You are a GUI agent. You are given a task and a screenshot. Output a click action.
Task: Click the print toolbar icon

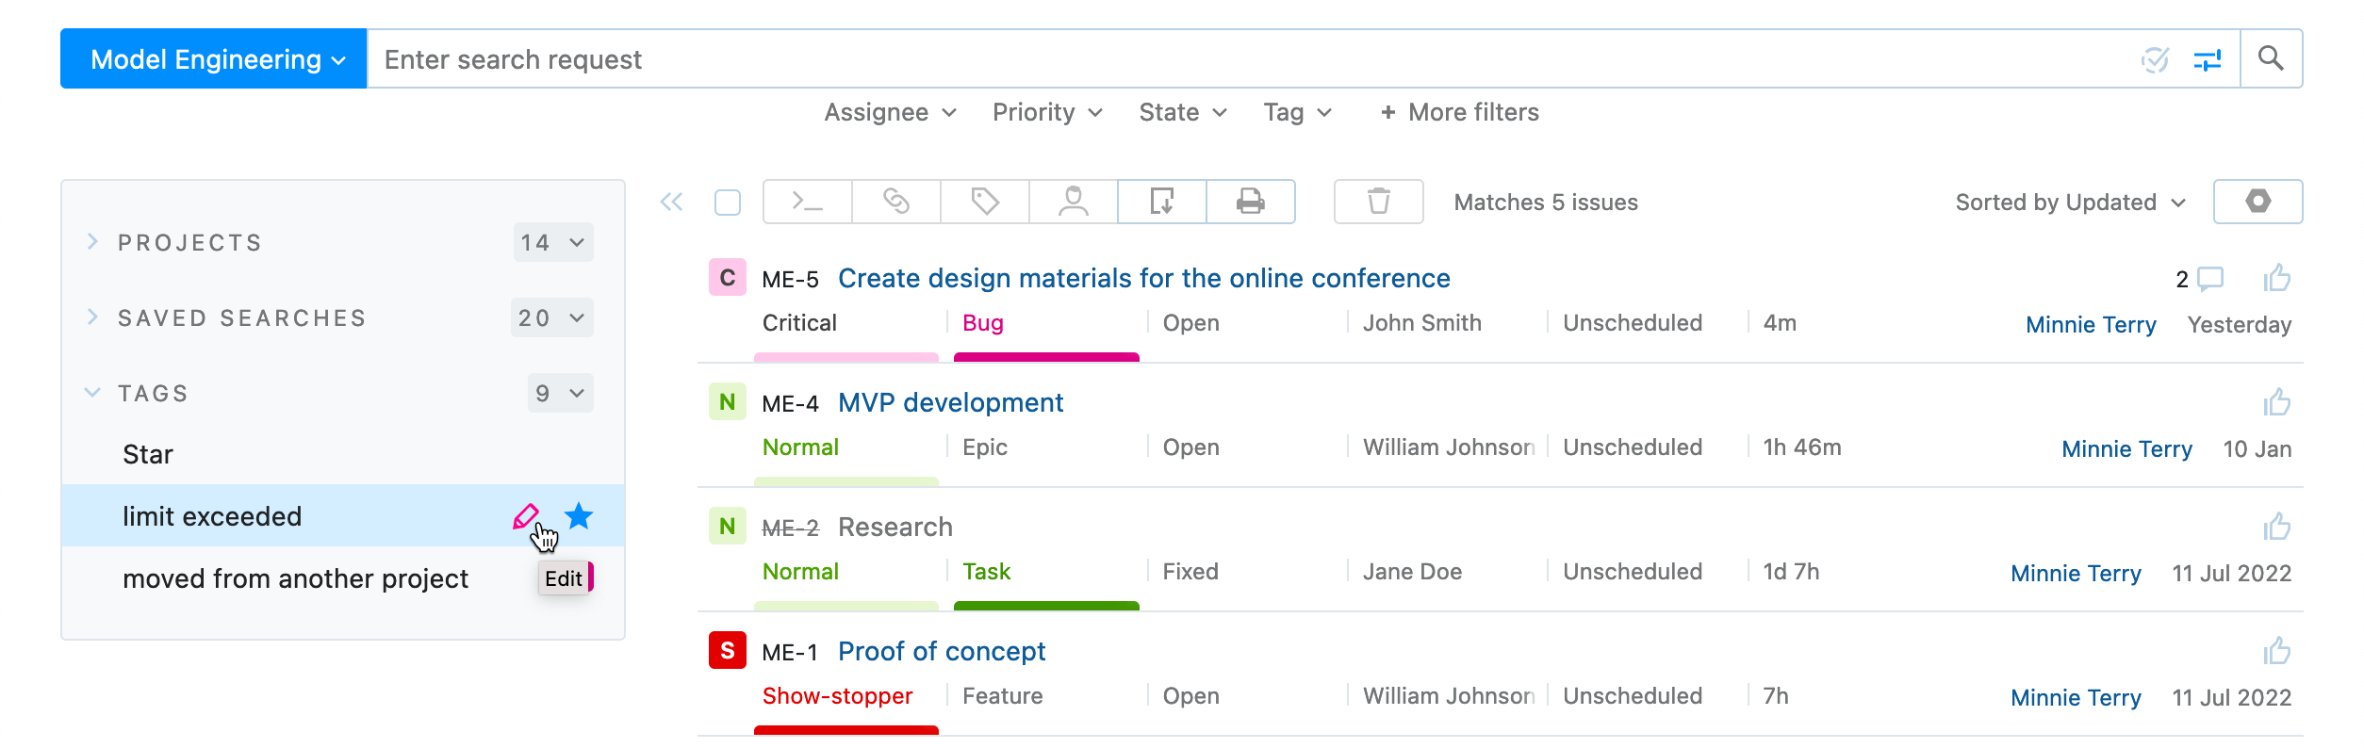tap(1251, 202)
